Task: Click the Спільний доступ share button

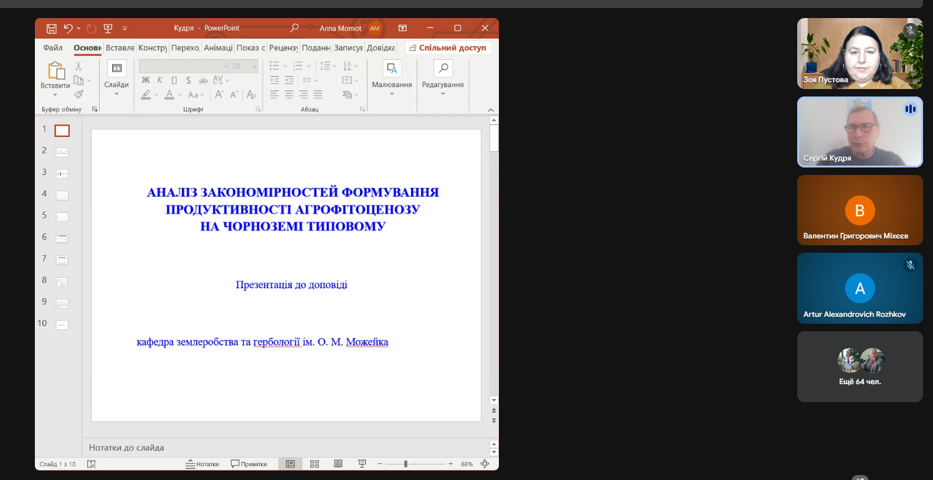Action: [448, 48]
